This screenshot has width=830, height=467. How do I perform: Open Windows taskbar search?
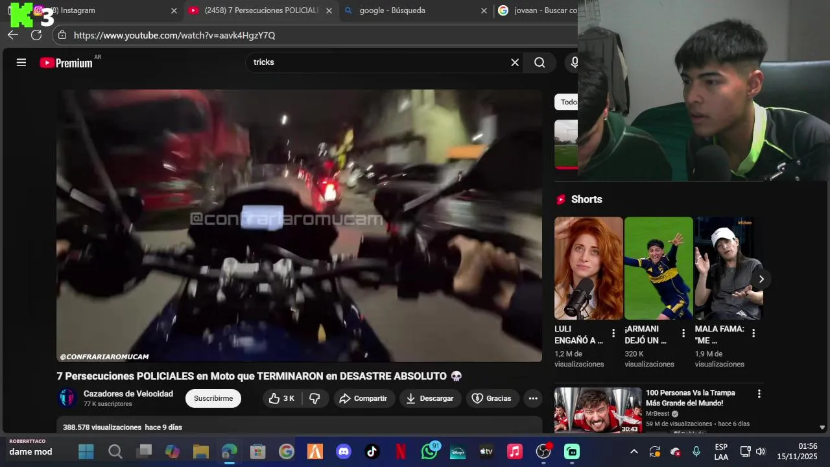pyautogui.click(x=115, y=451)
